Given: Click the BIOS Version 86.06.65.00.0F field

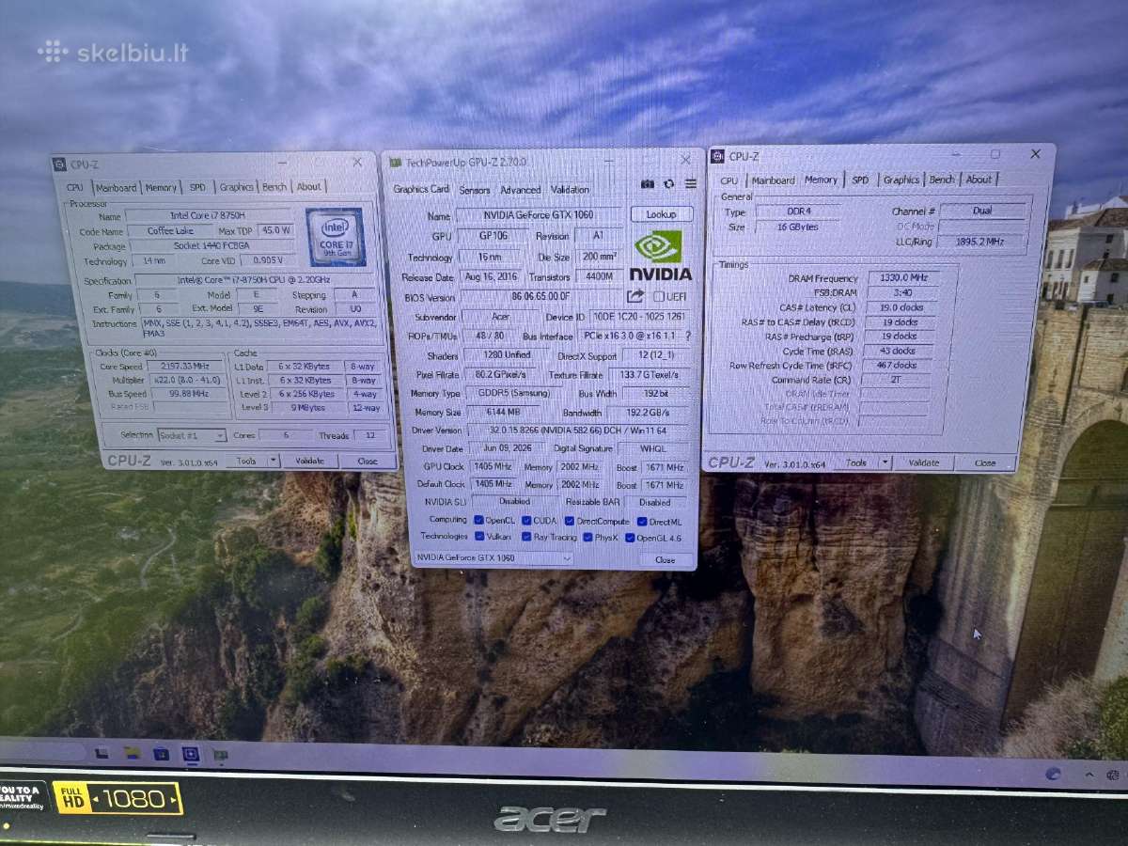Looking at the screenshot, I should click(540, 297).
